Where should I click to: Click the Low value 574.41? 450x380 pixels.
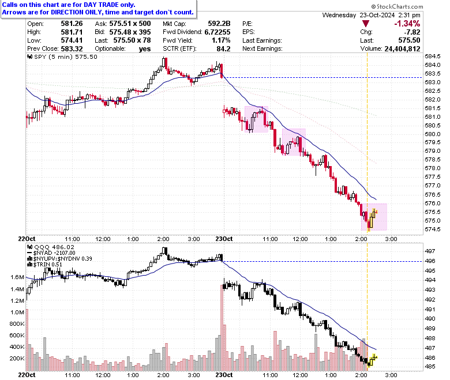click(72, 40)
